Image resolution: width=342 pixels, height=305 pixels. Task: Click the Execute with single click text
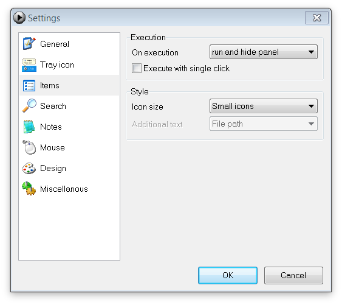tap(186, 68)
